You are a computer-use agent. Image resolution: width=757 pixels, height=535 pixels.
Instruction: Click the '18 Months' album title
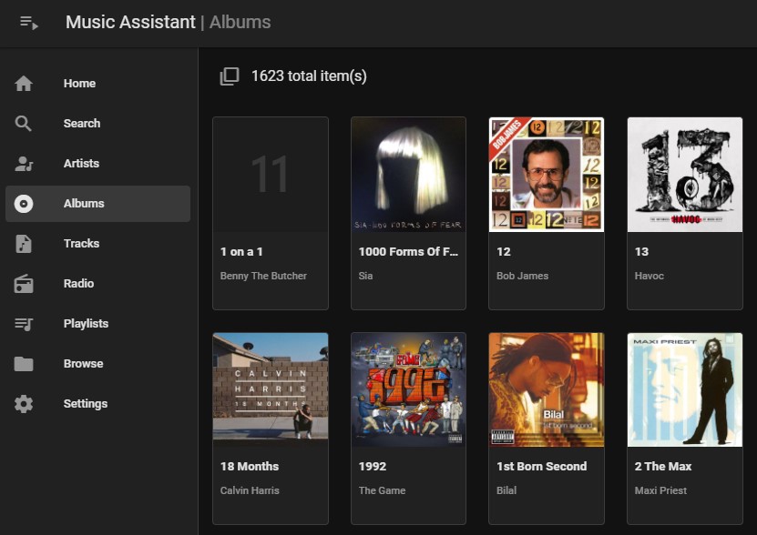click(x=250, y=467)
